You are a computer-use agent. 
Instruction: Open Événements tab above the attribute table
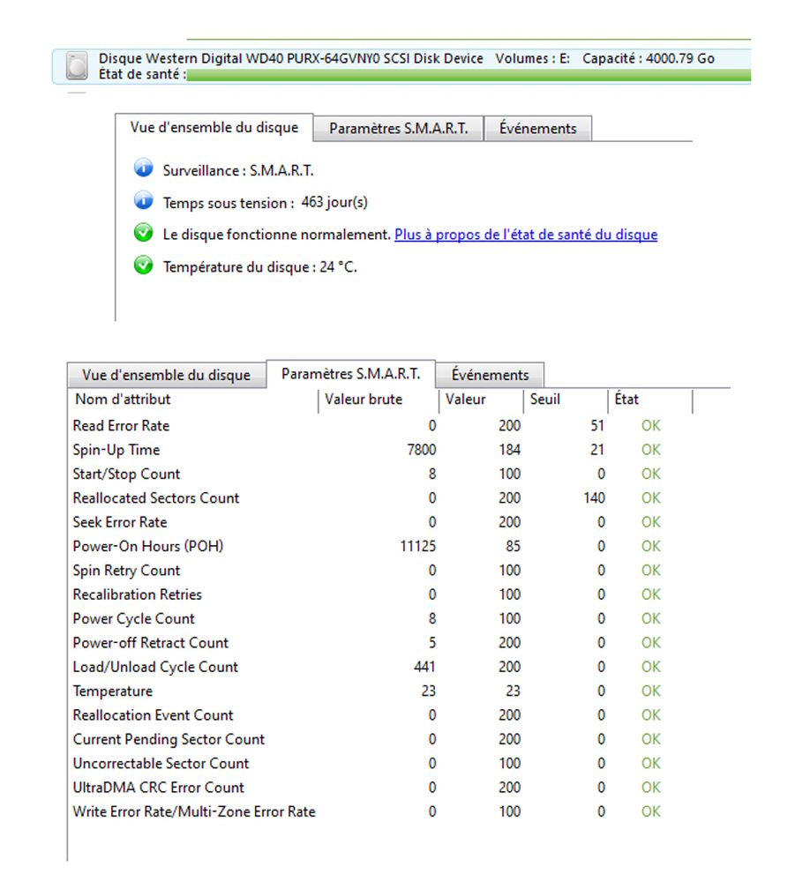click(x=490, y=375)
